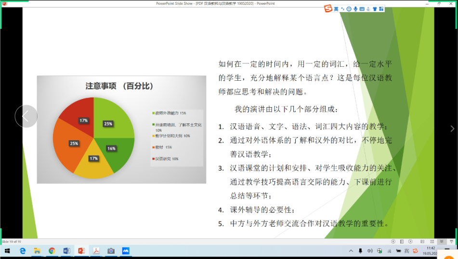The width and height of the screenshot is (458, 259).
Task: Switch to Word in the taskbar
Action: 66,251
